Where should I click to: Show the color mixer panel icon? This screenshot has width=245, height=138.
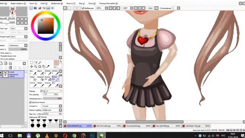pyautogui.click(x=44, y=8)
